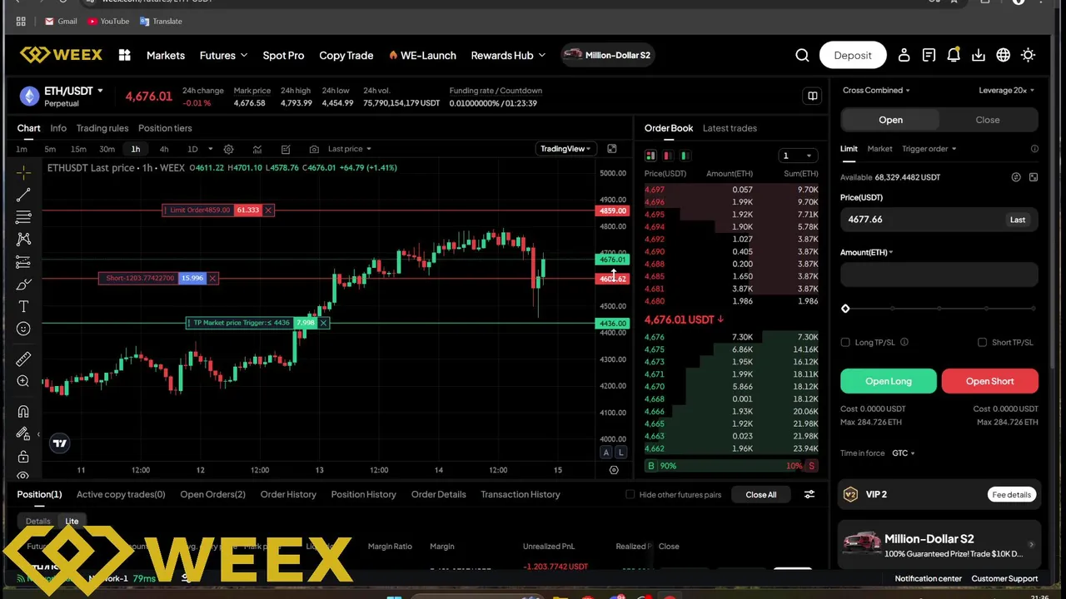This screenshot has width=1066, height=599.
Task: Enable Short TP/SL checkbox
Action: coord(982,342)
